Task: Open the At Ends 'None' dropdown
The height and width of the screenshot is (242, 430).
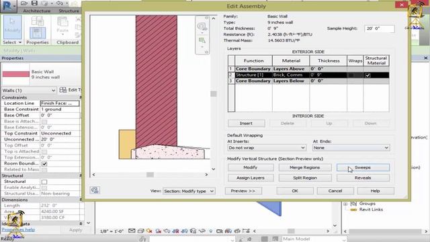Action: 351,148
